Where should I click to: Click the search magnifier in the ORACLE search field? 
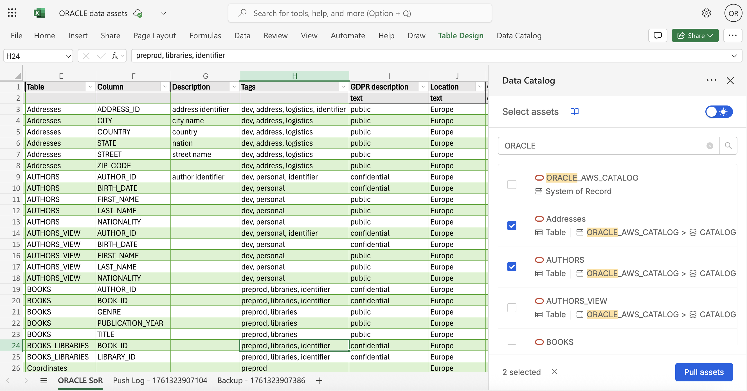pyautogui.click(x=728, y=146)
